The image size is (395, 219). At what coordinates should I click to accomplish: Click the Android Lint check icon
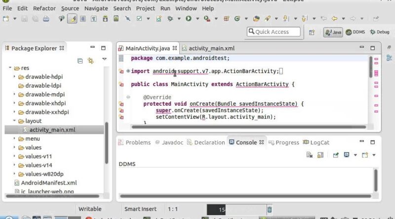(139, 19)
